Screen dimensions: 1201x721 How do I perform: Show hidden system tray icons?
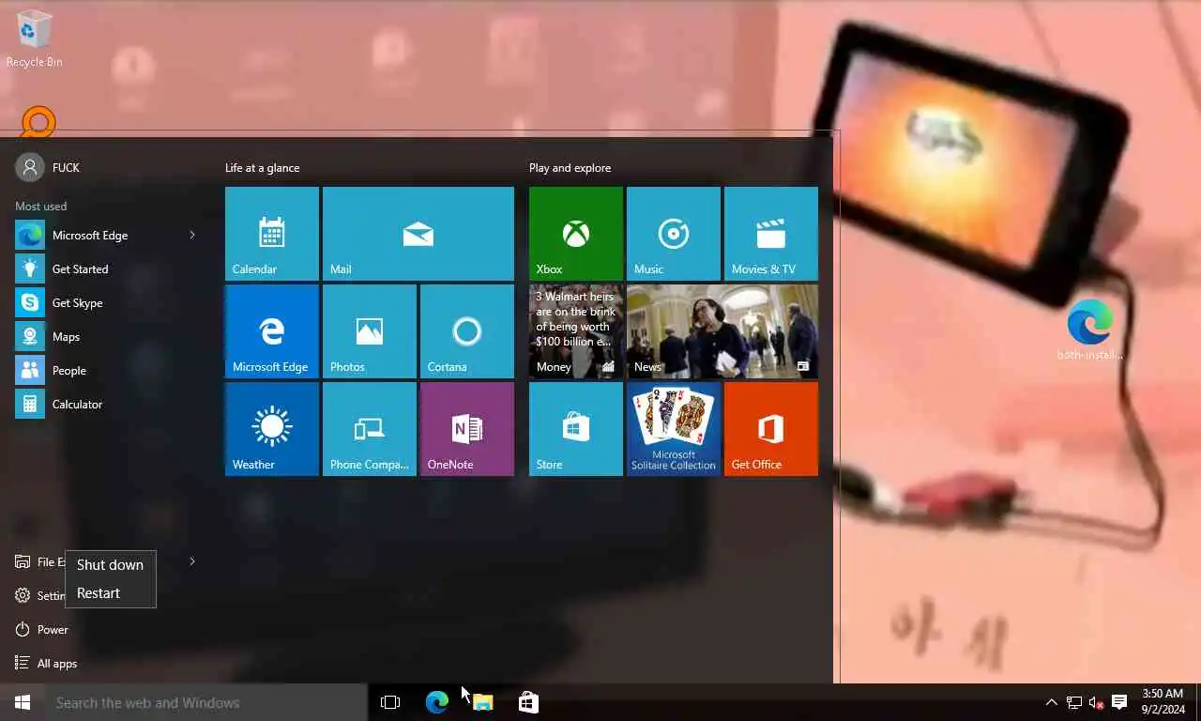click(x=1051, y=702)
